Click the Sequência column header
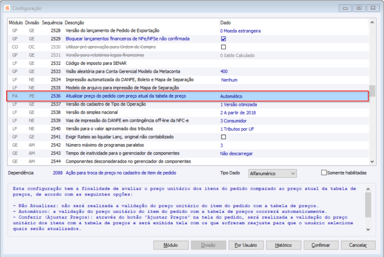The height and width of the screenshot is (257, 384). (x=52, y=23)
